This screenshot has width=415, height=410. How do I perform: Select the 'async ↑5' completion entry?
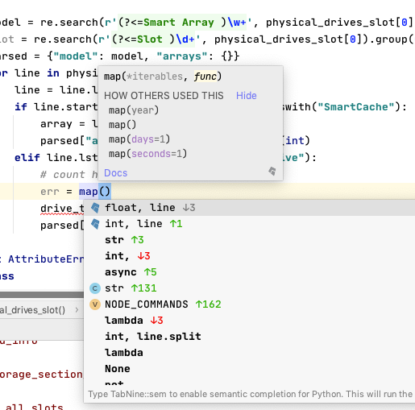(249, 272)
